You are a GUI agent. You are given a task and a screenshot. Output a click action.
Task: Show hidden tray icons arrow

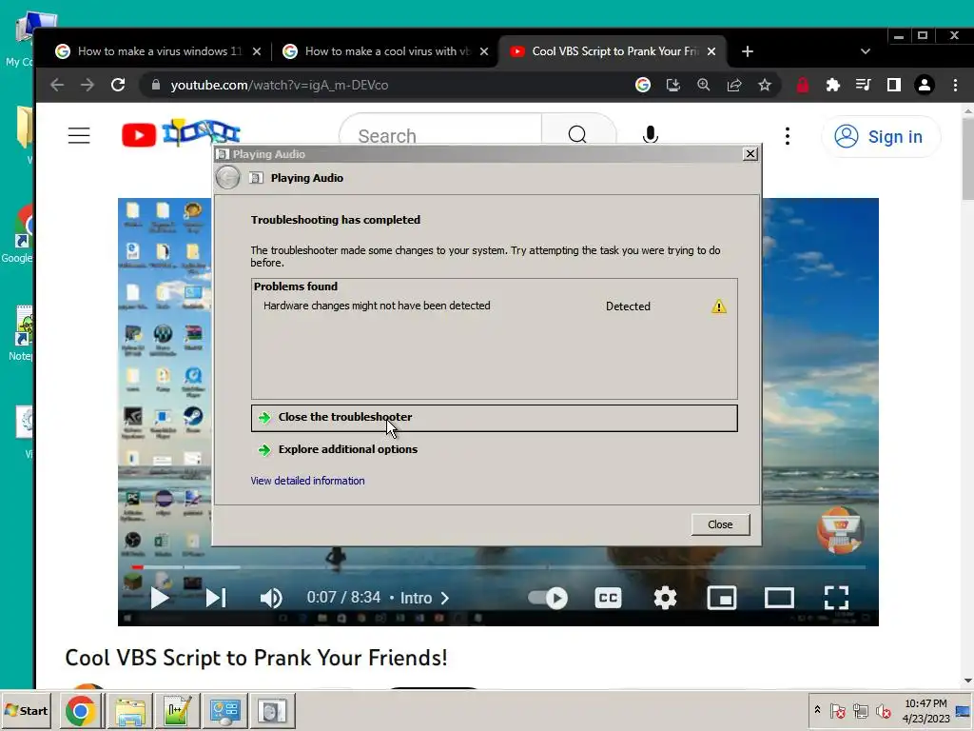(817, 710)
